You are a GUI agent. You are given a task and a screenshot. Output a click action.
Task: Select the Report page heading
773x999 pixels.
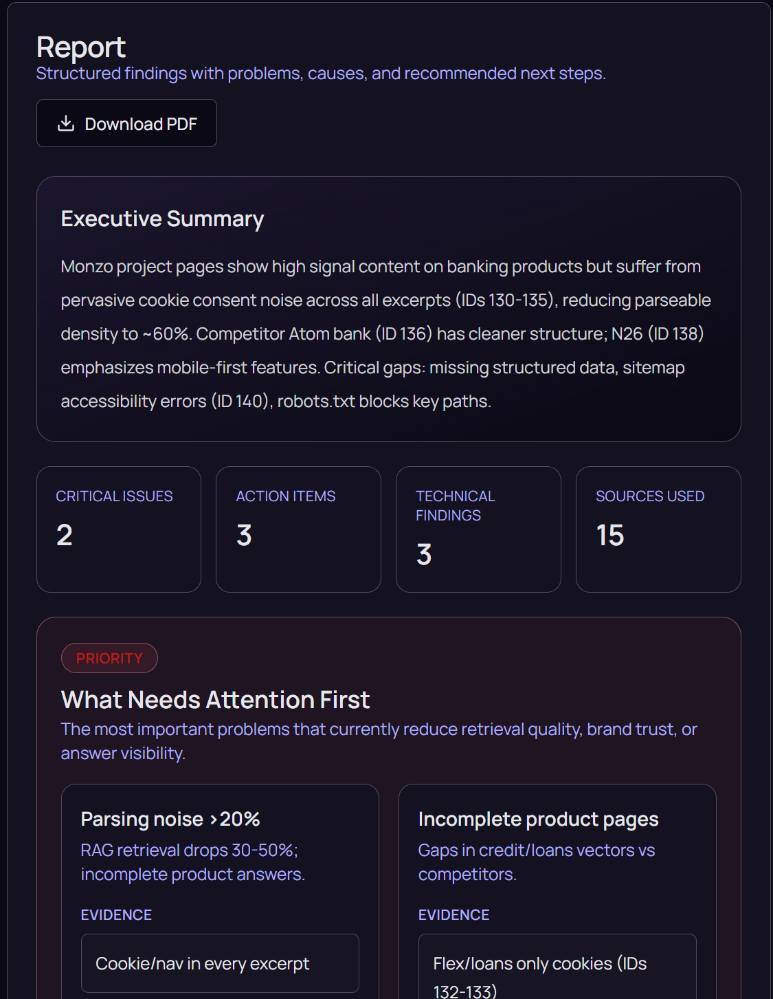pyautogui.click(x=81, y=47)
